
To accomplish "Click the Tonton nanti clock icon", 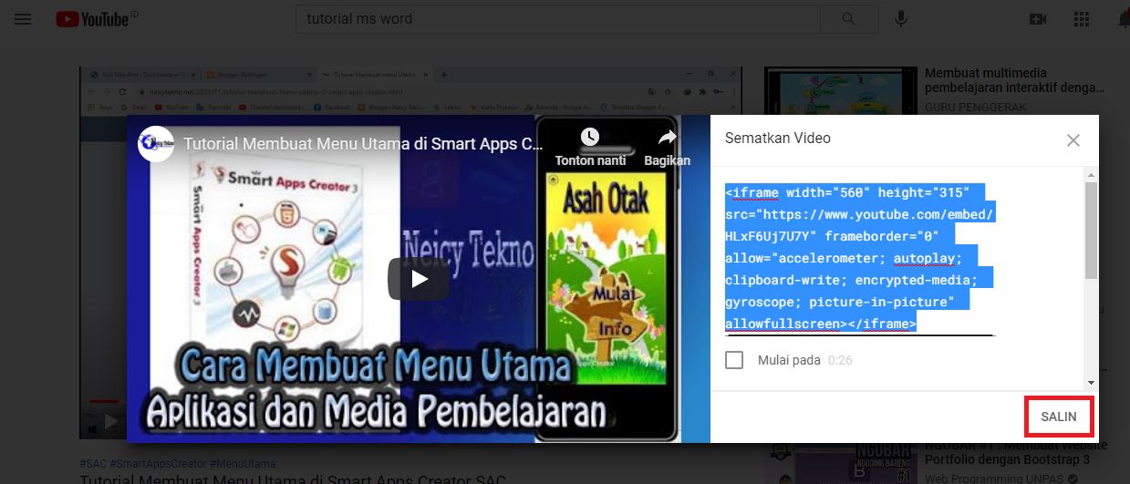I will pos(589,137).
